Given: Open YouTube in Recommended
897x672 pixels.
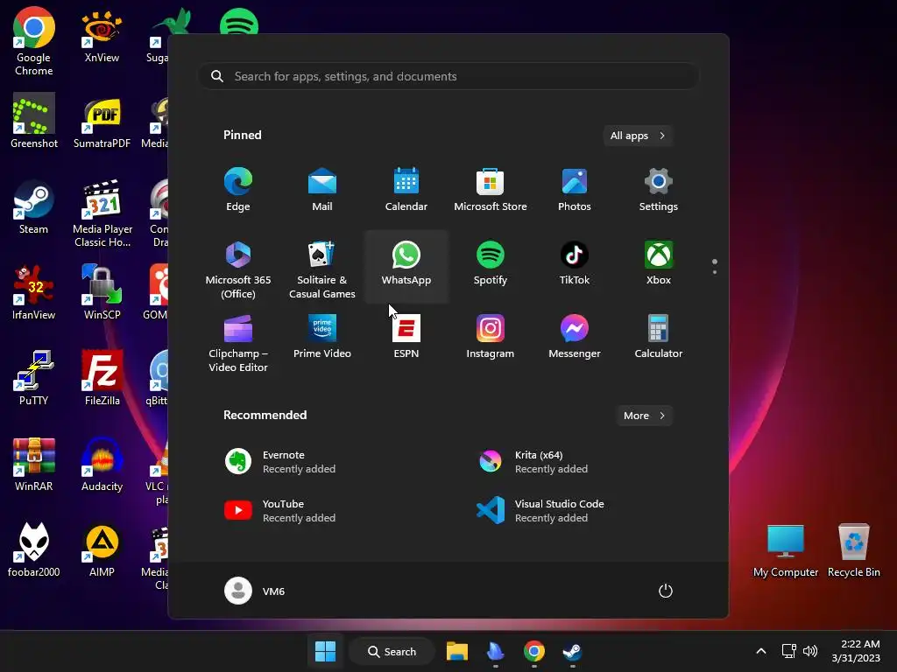Looking at the screenshot, I should pos(322,511).
